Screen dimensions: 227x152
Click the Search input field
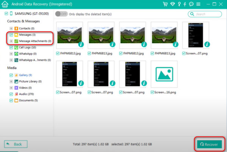coord(206,14)
